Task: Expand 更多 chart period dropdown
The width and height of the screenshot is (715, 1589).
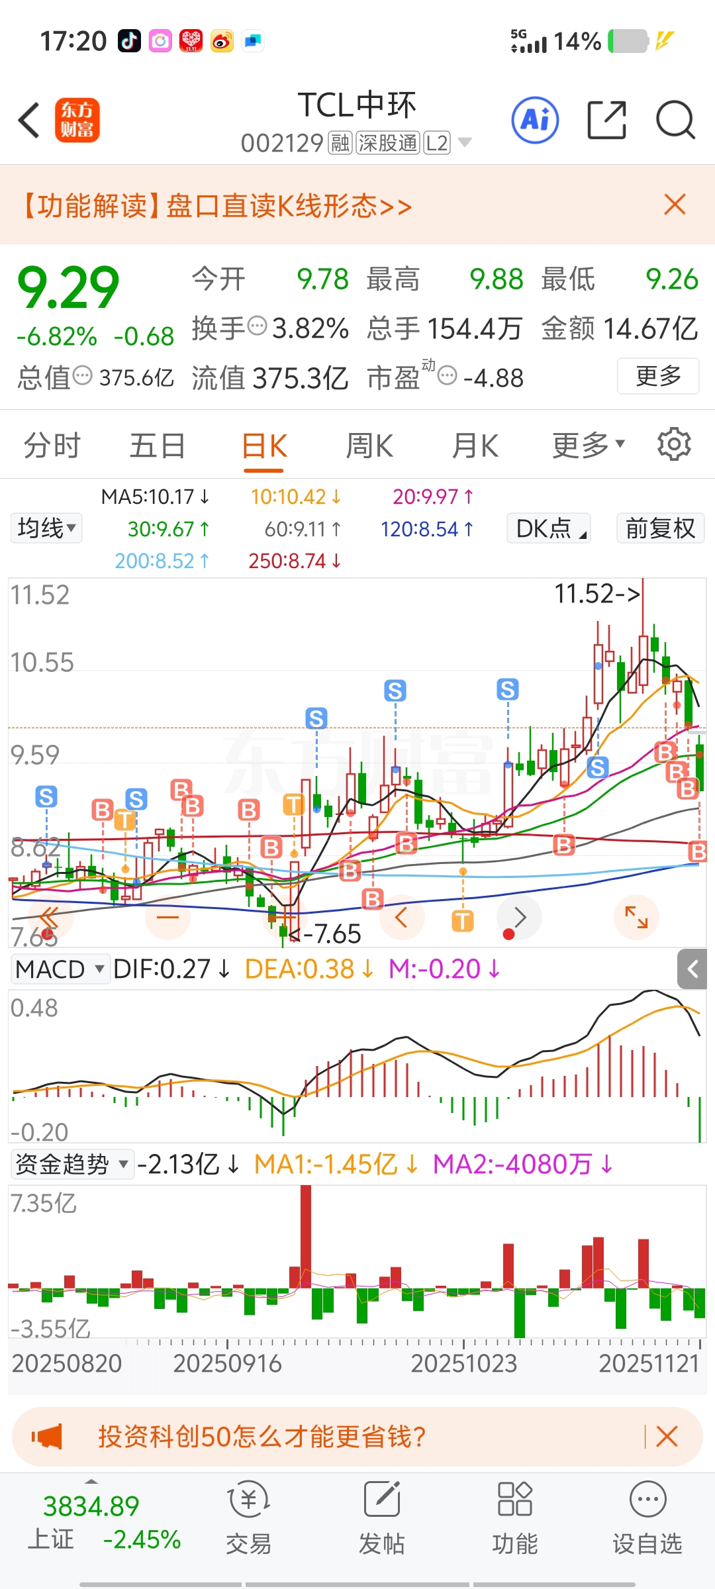Action: pyautogui.click(x=589, y=445)
